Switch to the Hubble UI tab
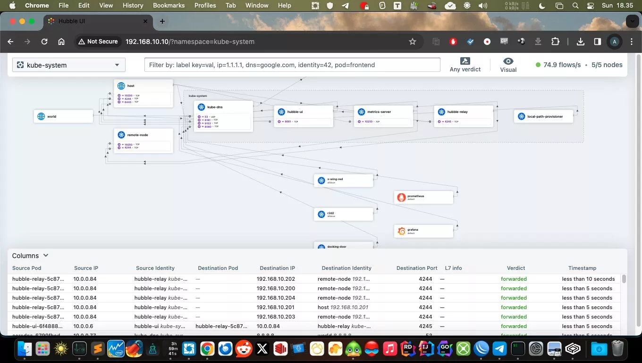 pos(98,21)
